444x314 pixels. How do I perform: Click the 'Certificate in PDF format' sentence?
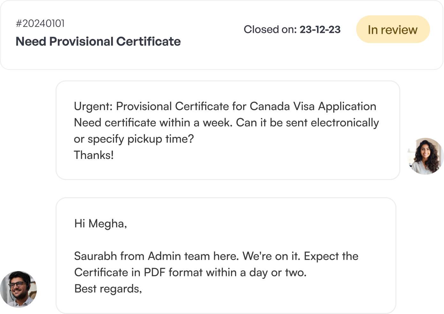tap(190, 273)
